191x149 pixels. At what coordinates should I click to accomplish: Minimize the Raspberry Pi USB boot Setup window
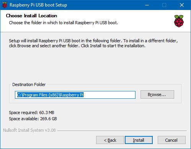(147, 5)
